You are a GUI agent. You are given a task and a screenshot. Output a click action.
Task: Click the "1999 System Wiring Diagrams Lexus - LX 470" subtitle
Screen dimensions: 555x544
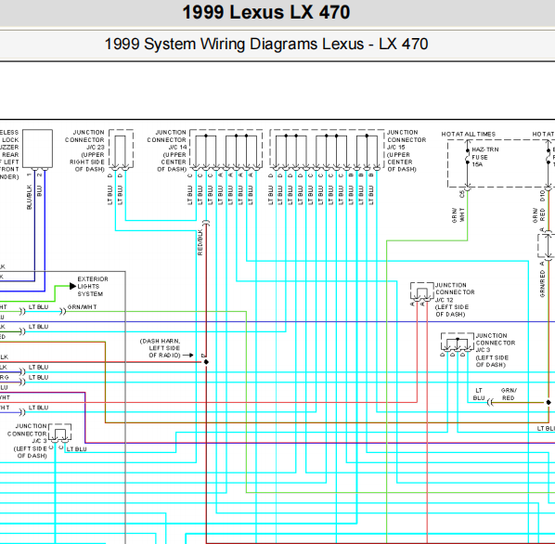(266, 45)
